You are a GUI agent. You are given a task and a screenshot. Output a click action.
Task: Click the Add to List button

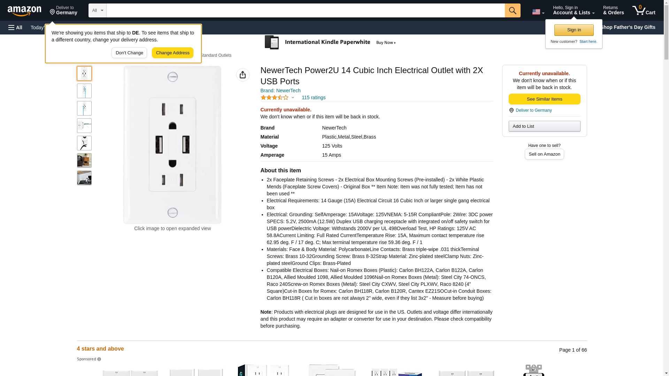point(544,126)
